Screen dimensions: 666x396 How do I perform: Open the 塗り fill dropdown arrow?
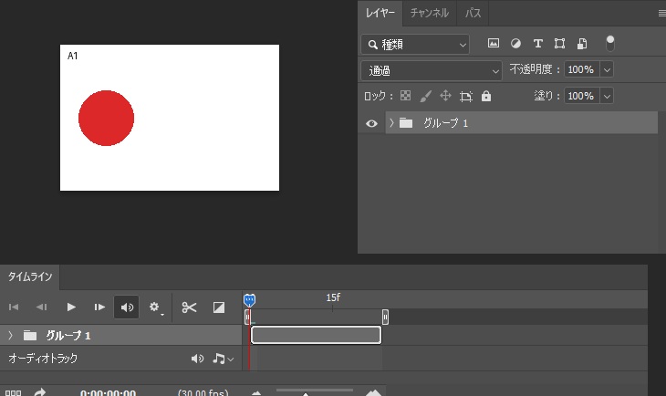pyautogui.click(x=607, y=96)
